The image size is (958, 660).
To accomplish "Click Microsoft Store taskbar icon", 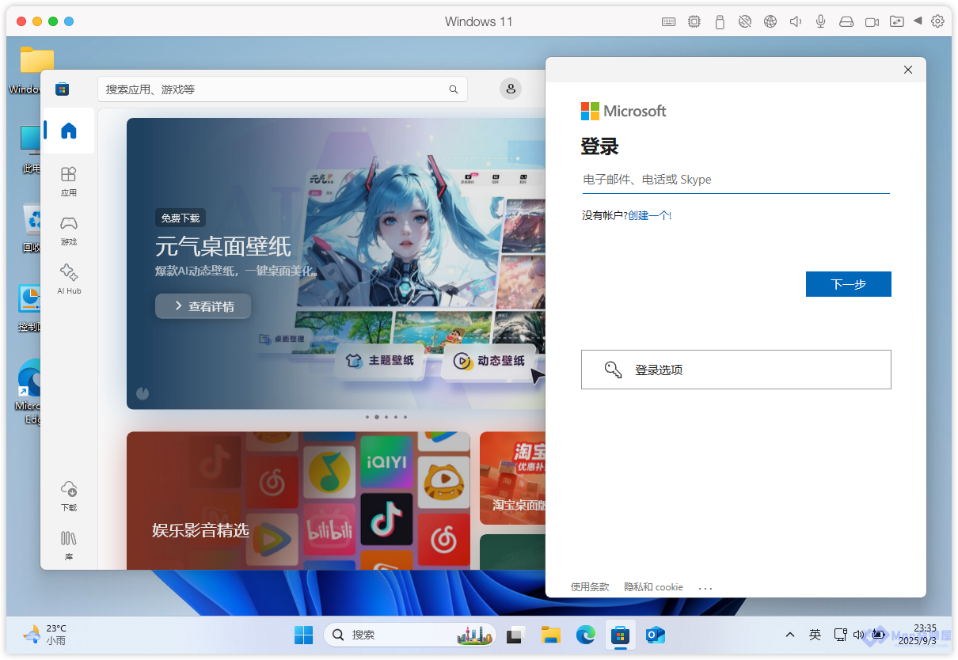I will click(x=621, y=635).
